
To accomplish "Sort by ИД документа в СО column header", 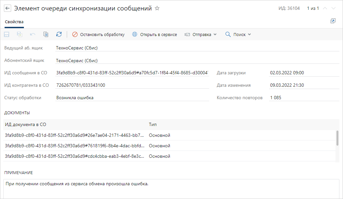I will pyautogui.click(x=26, y=125).
